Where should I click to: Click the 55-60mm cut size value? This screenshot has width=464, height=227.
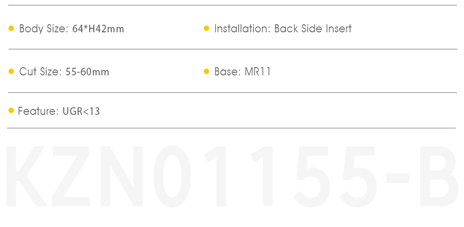pos(88,72)
